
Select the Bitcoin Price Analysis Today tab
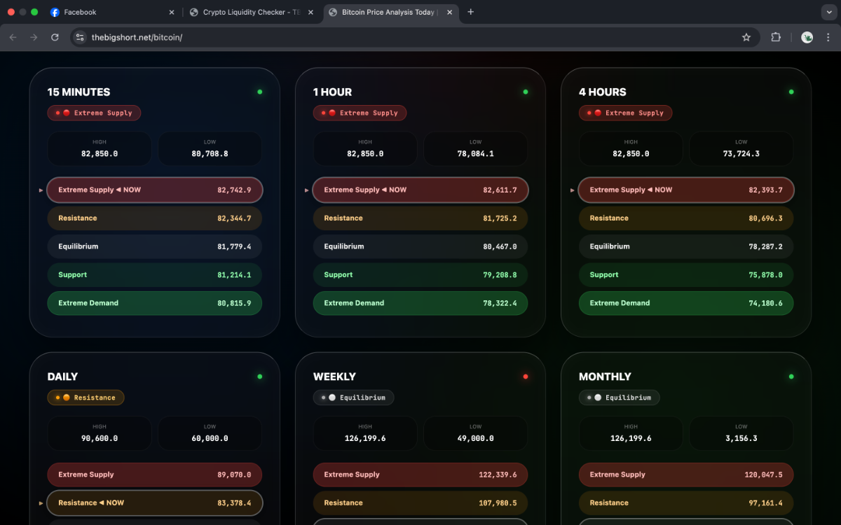[391, 12]
